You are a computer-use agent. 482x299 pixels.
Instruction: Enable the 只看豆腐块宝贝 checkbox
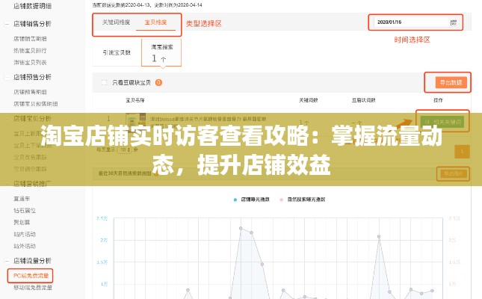[x=105, y=83]
